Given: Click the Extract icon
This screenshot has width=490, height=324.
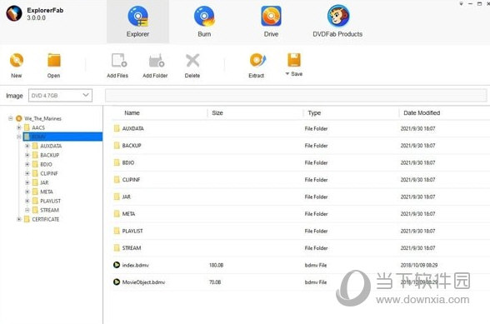Looking at the screenshot, I should click(x=257, y=60).
